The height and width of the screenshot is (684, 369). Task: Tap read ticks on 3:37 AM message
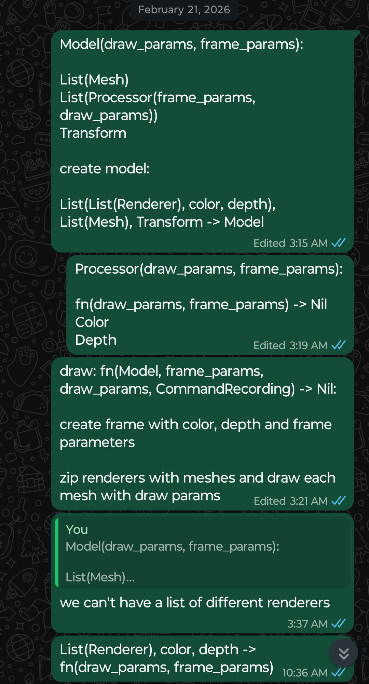339,623
